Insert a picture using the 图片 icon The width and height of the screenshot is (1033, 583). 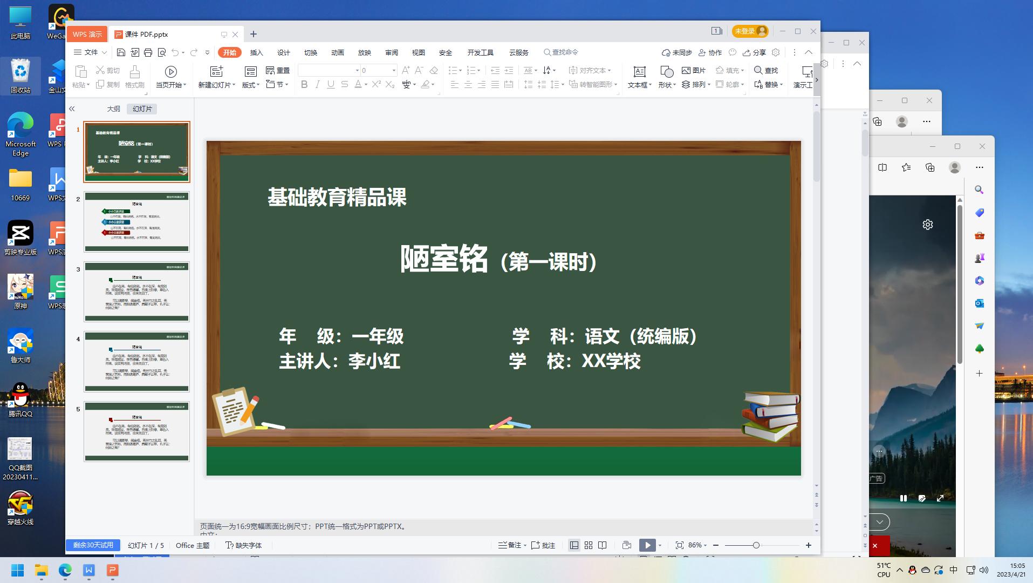(692, 70)
